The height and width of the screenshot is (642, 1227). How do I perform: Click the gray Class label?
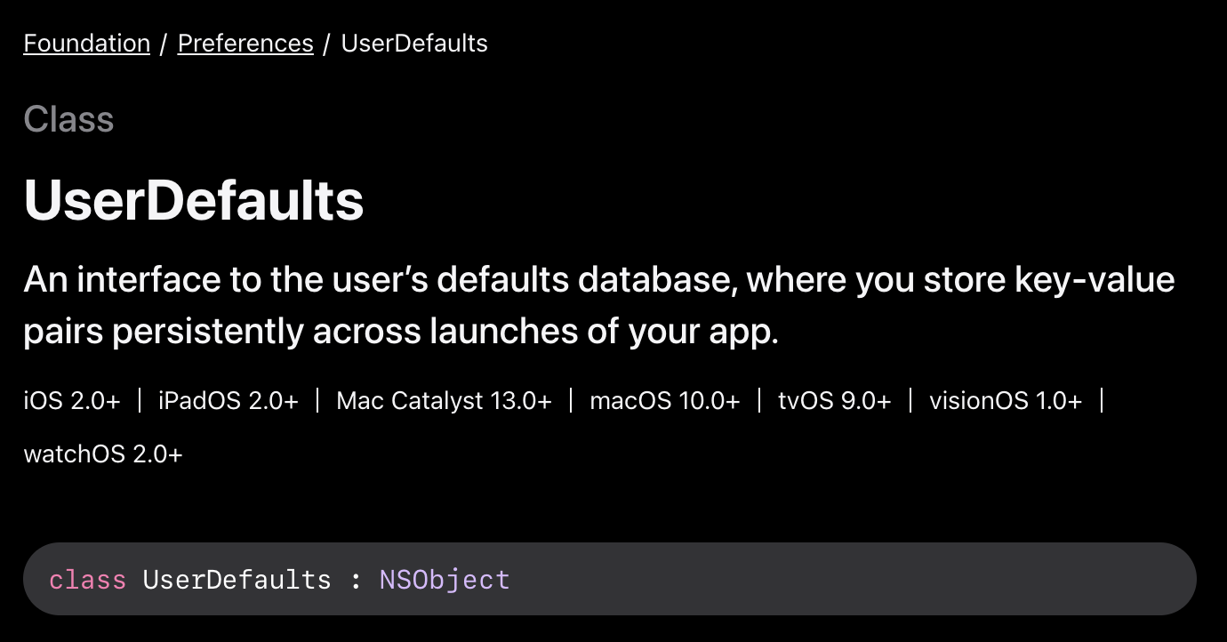point(68,119)
